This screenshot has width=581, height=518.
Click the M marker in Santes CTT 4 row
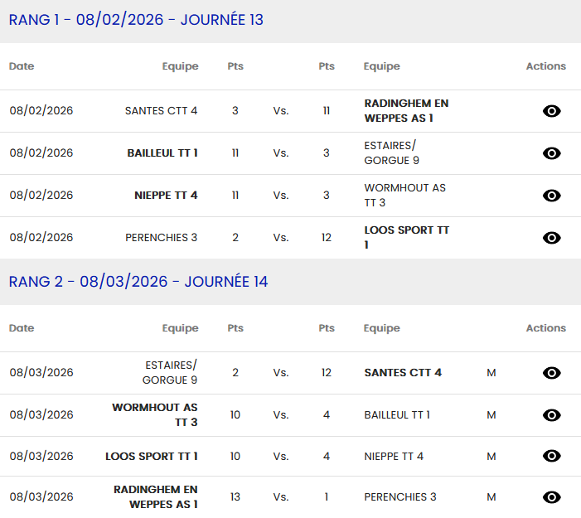click(491, 373)
